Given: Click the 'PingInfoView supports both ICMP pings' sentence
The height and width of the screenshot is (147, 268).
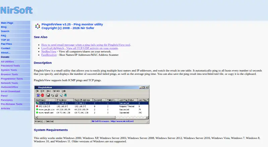Looking at the screenshot, I should pos(68,80).
